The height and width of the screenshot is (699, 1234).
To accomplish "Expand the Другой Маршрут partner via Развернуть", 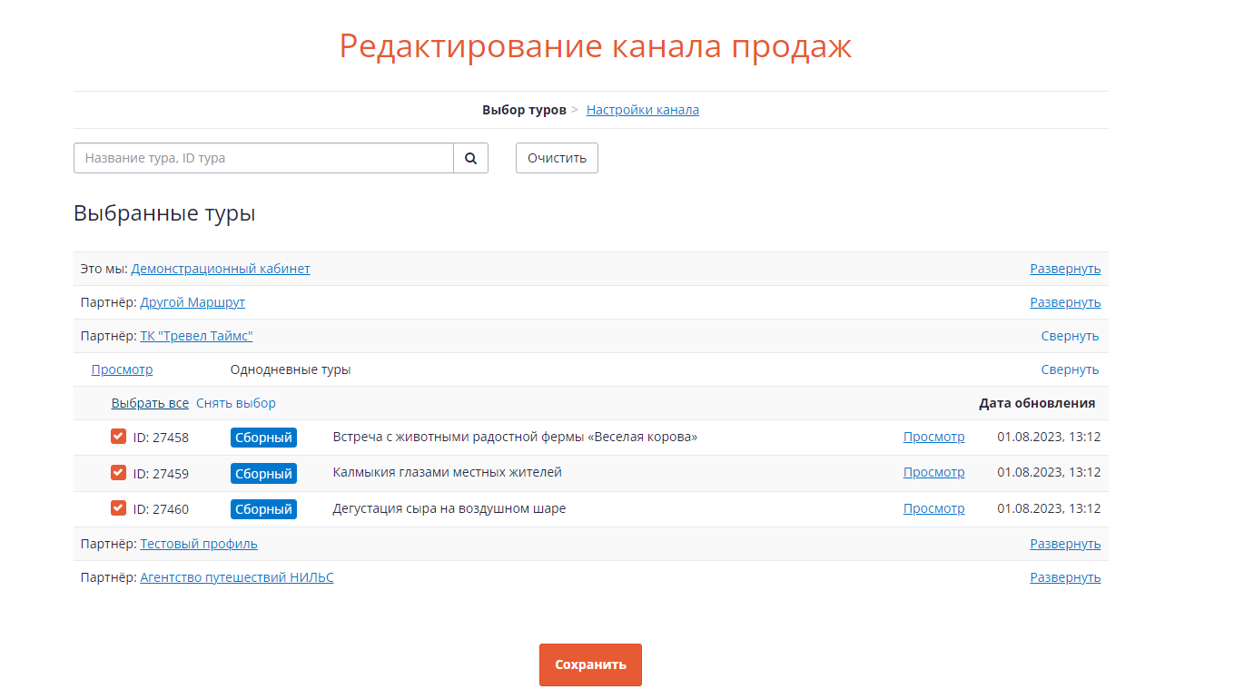I will (x=1065, y=302).
